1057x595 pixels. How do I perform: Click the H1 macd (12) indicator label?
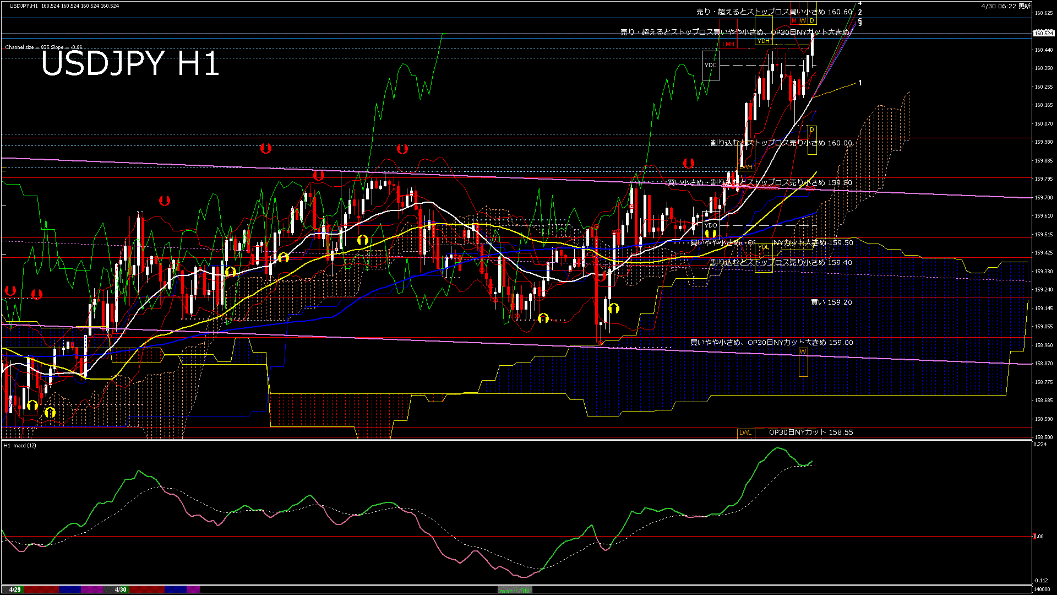pyautogui.click(x=20, y=445)
